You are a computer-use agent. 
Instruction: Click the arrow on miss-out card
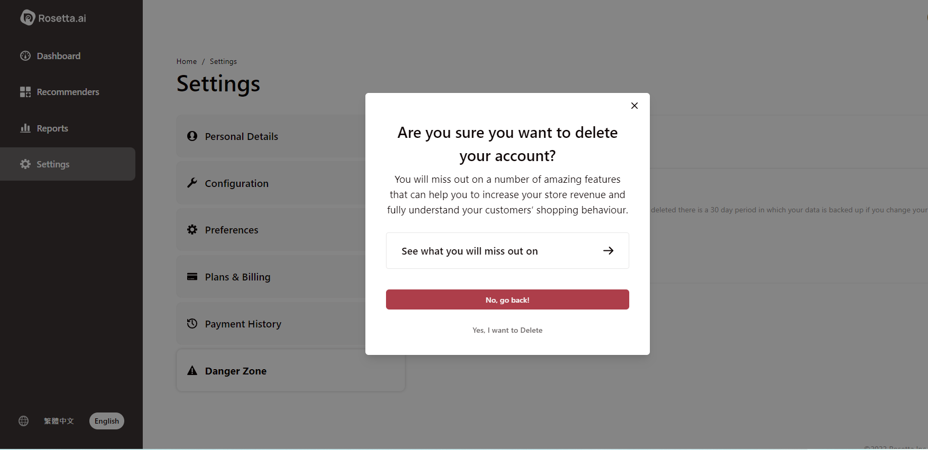click(609, 251)
